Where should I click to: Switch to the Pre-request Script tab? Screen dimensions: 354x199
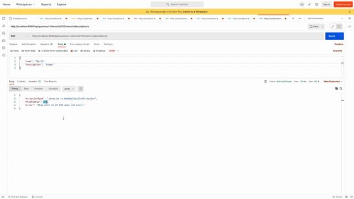pos(80,44)
